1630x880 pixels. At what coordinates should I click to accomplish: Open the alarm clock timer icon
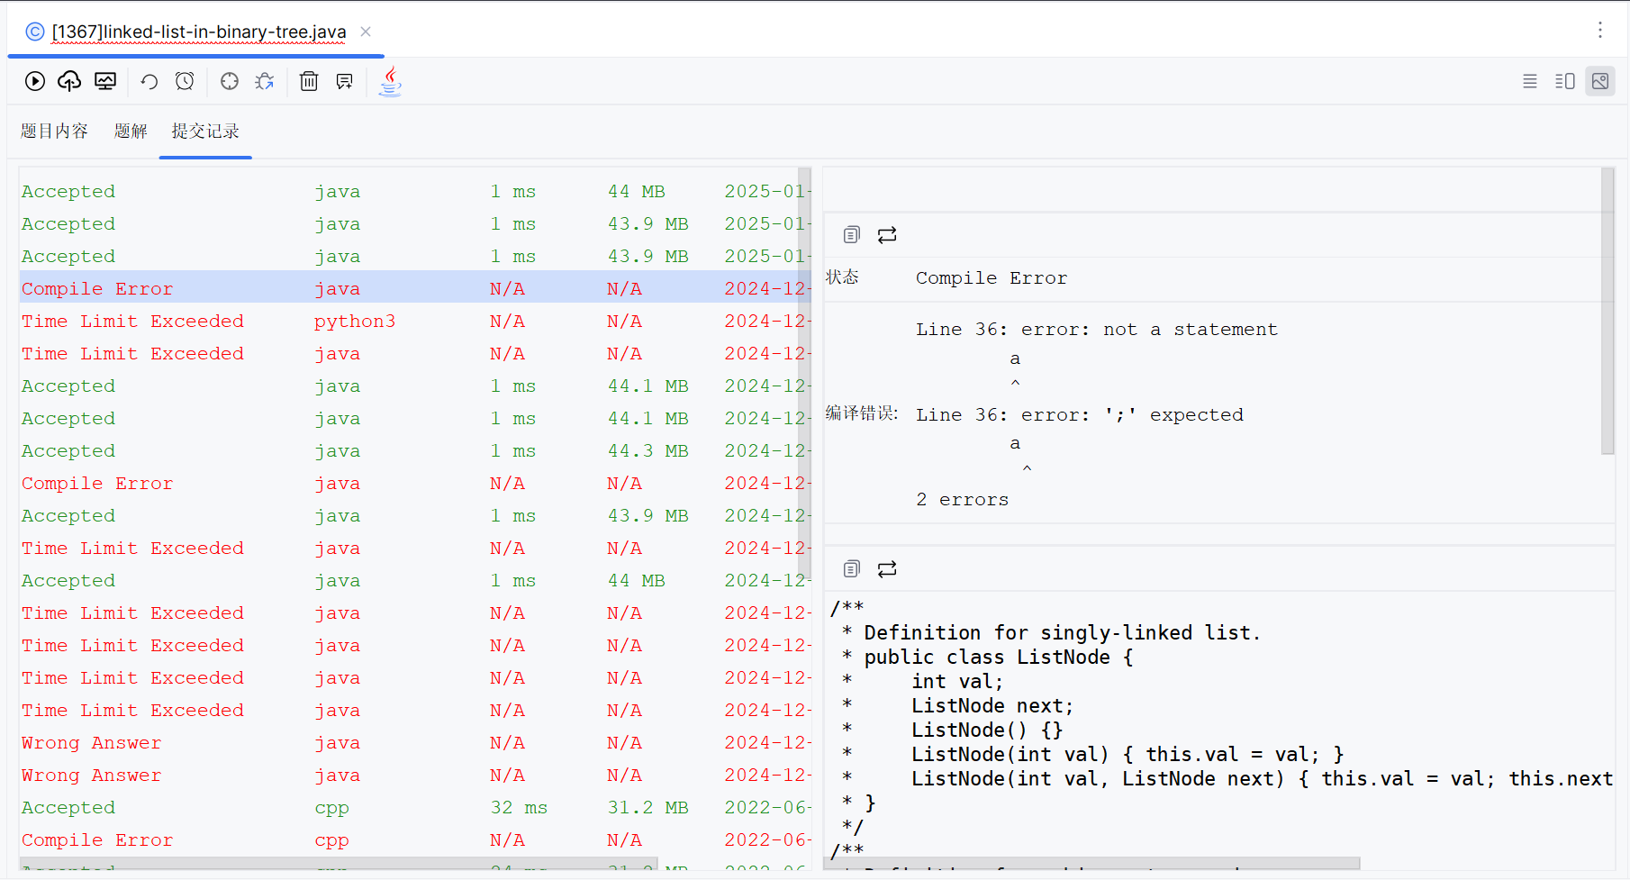(185, 81)
